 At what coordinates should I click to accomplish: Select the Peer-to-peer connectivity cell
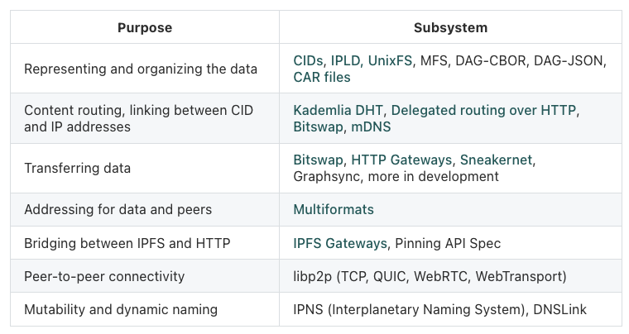(145, 276)
